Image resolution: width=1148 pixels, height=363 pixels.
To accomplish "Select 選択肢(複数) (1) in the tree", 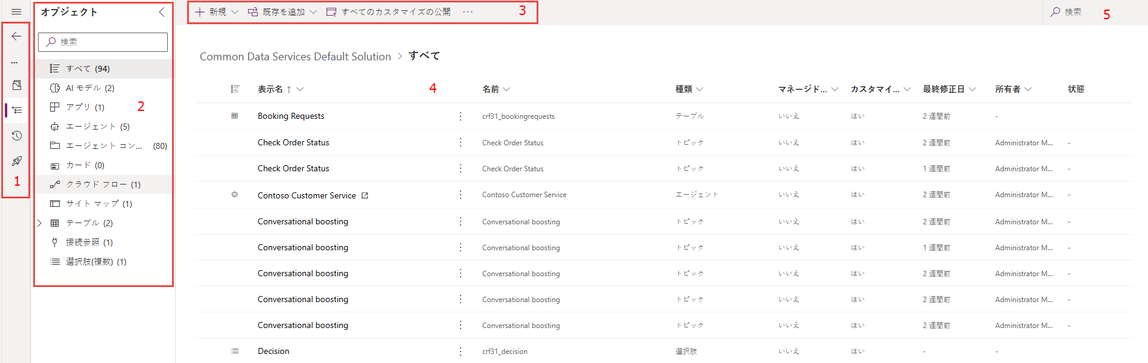I will [104, 262].
